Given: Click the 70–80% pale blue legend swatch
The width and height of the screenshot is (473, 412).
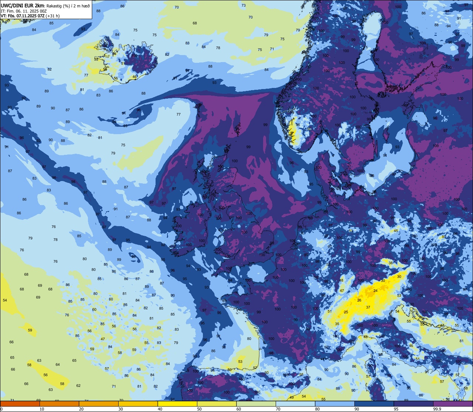Looking at the screenshot, I should 295,404.
